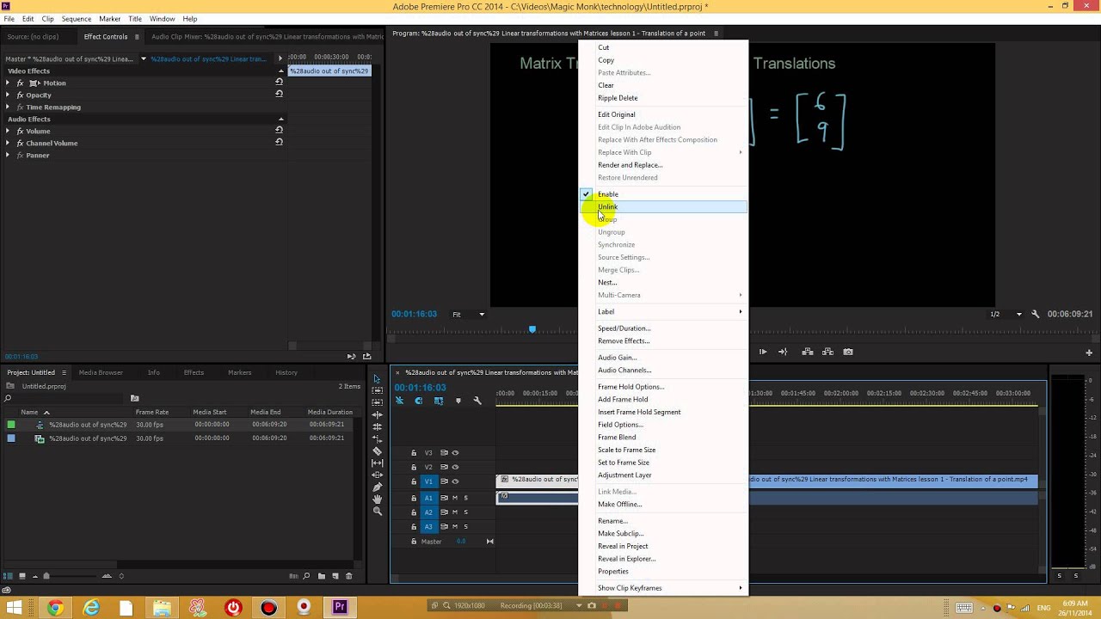
Task: Expand the Motion effect properties
Action: [x=8, y=83]
